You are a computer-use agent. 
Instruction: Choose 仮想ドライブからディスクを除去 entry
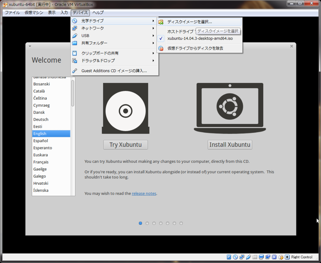click(200, 49)
